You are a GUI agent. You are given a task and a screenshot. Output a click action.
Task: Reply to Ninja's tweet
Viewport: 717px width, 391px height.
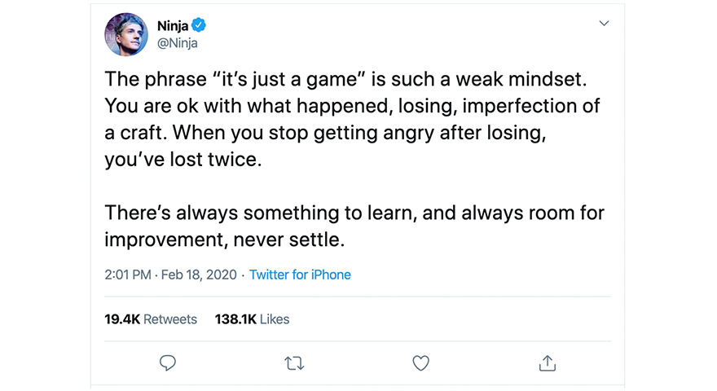(x=168, y=362)
